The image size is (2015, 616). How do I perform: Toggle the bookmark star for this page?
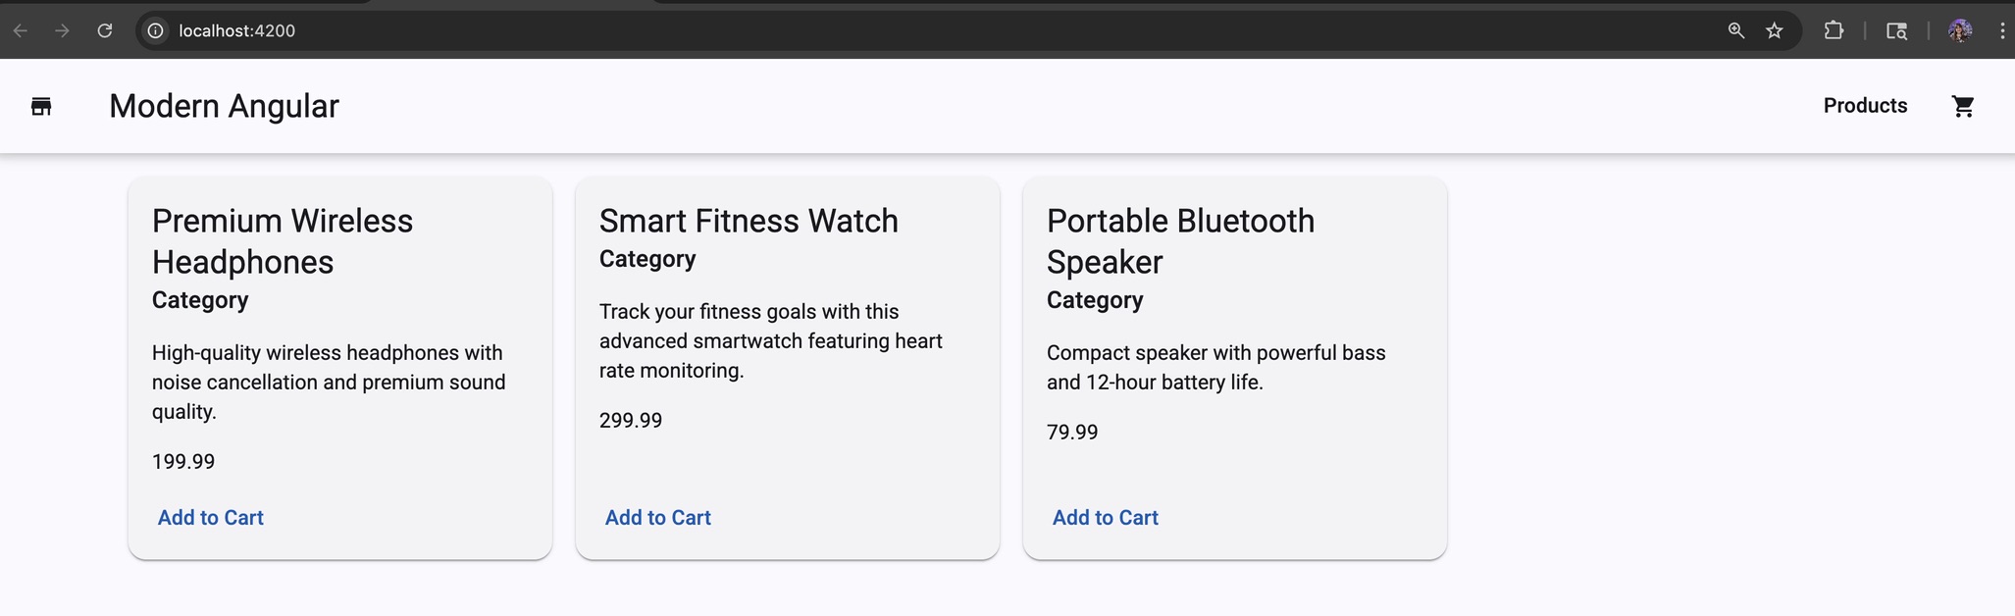tap(1776, 30)
